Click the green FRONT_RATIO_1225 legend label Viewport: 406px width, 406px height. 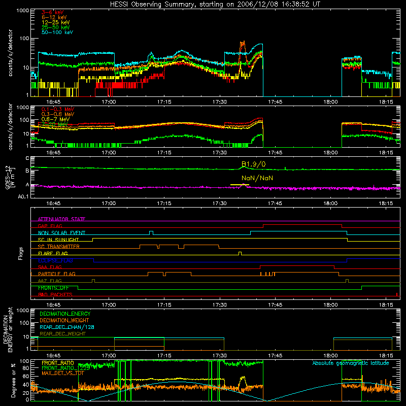(x=66, y=368)
